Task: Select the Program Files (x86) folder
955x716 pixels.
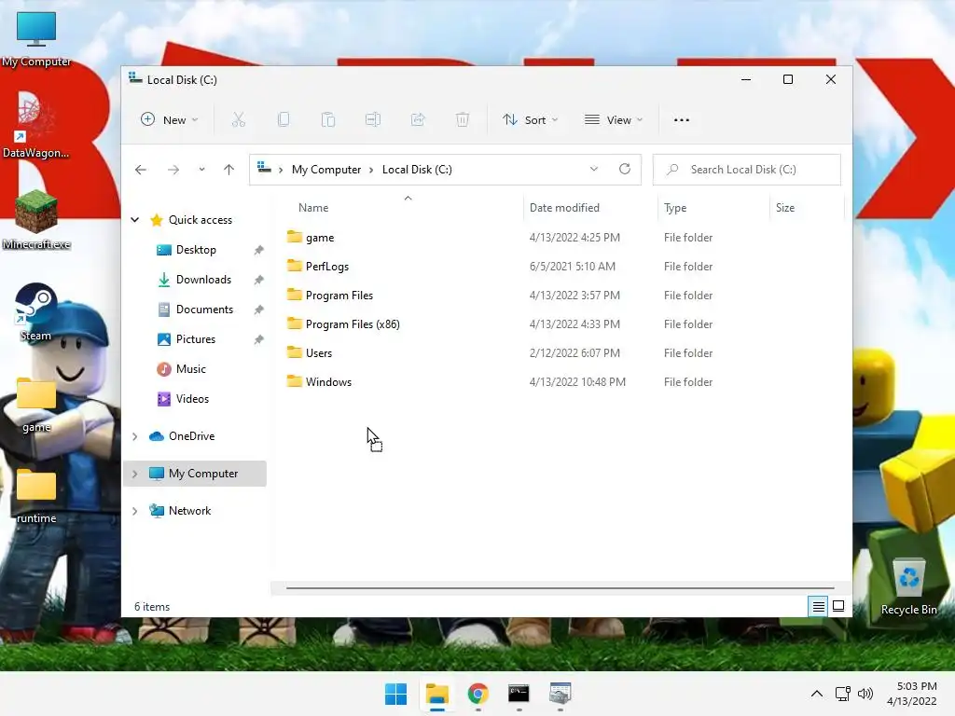Action: 353,324
